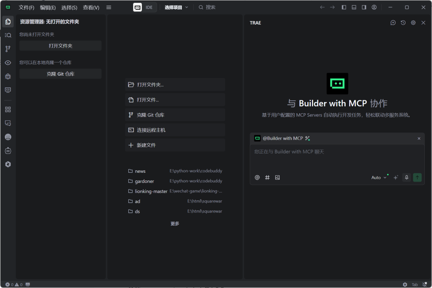Insert an @ mention in chat
432x288 pixels.
(257, 178)
